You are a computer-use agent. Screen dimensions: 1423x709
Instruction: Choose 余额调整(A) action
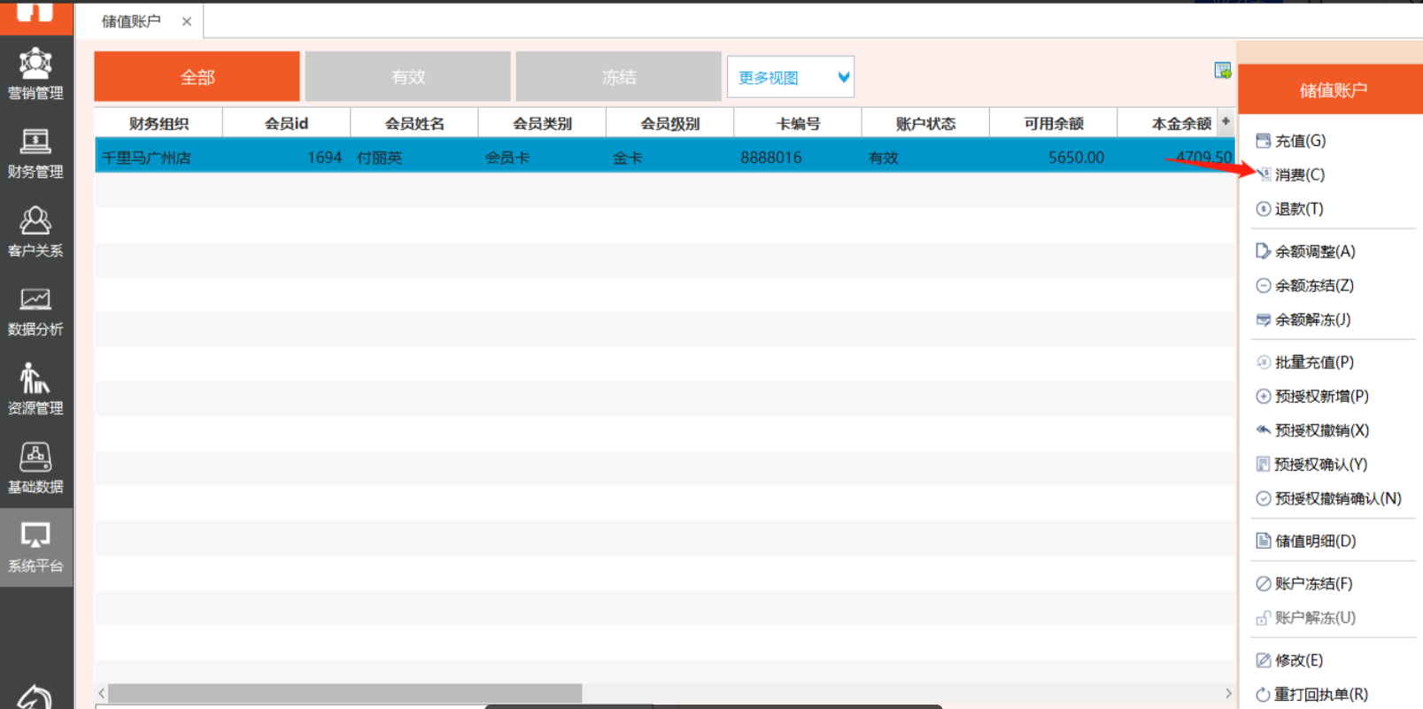tap(1314, 251)
